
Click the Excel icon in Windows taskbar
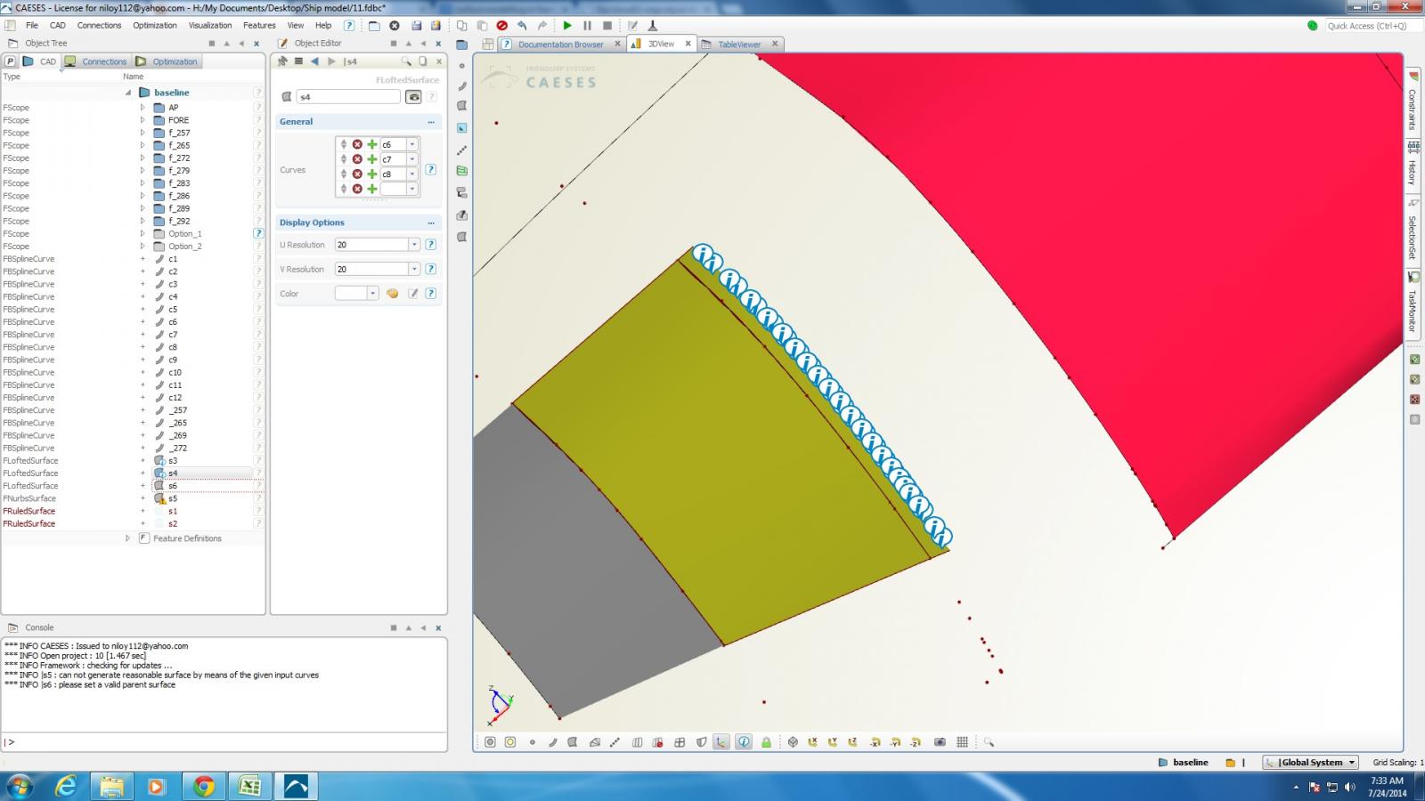[x=250, y=786]
